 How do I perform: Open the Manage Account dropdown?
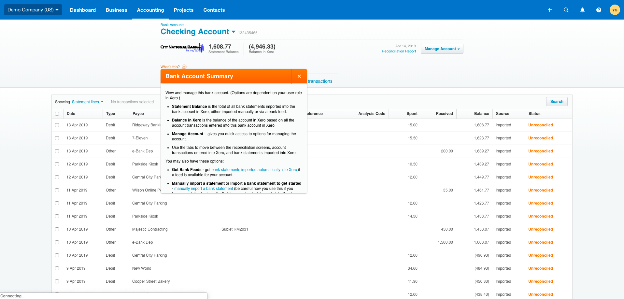[442, 49]
